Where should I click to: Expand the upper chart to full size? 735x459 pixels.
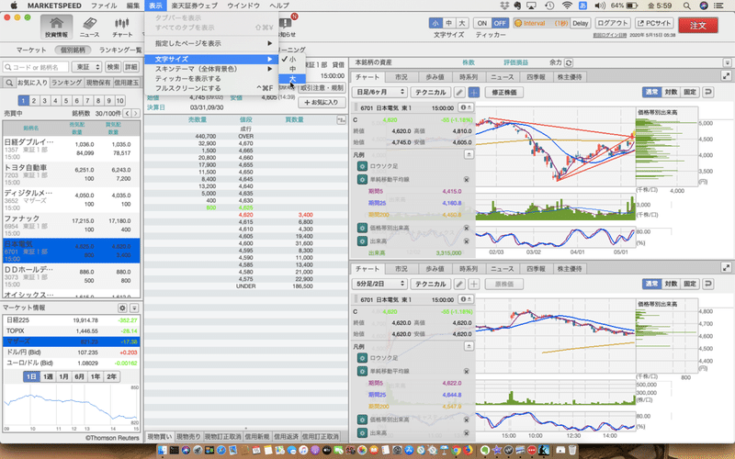(726, 75)
